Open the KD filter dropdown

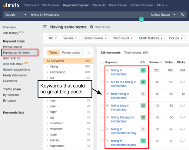[53, 38]
